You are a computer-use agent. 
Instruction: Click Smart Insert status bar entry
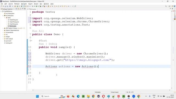(x=115, y=92)
